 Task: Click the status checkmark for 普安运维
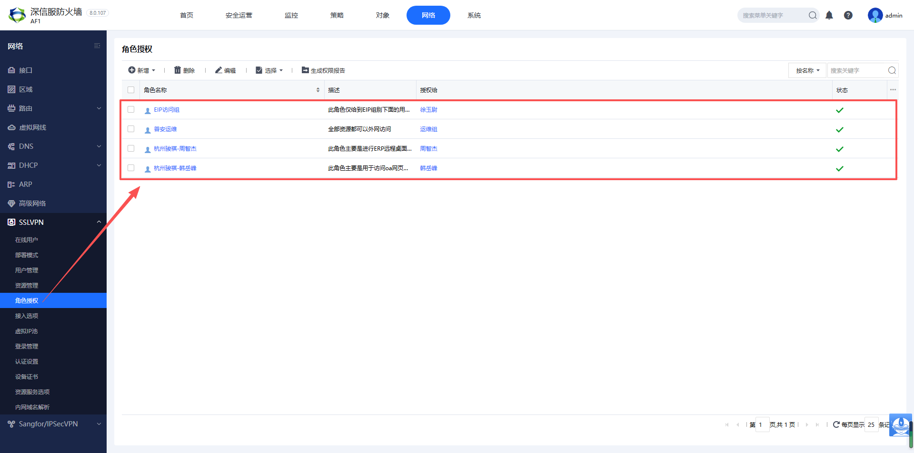click(x=840, y=129)
